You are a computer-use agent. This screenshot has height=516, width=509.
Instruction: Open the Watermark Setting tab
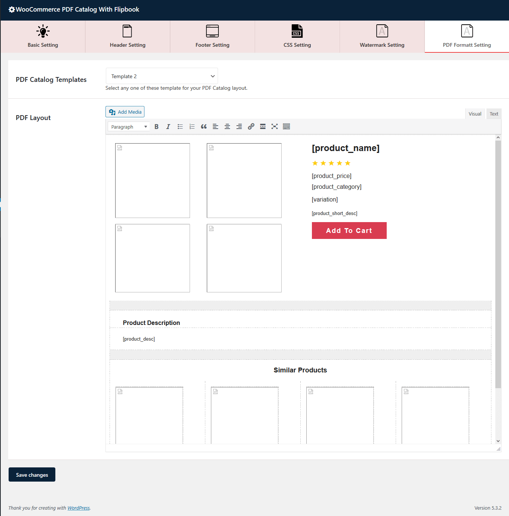pyautogui.click(x=382, y=37)
